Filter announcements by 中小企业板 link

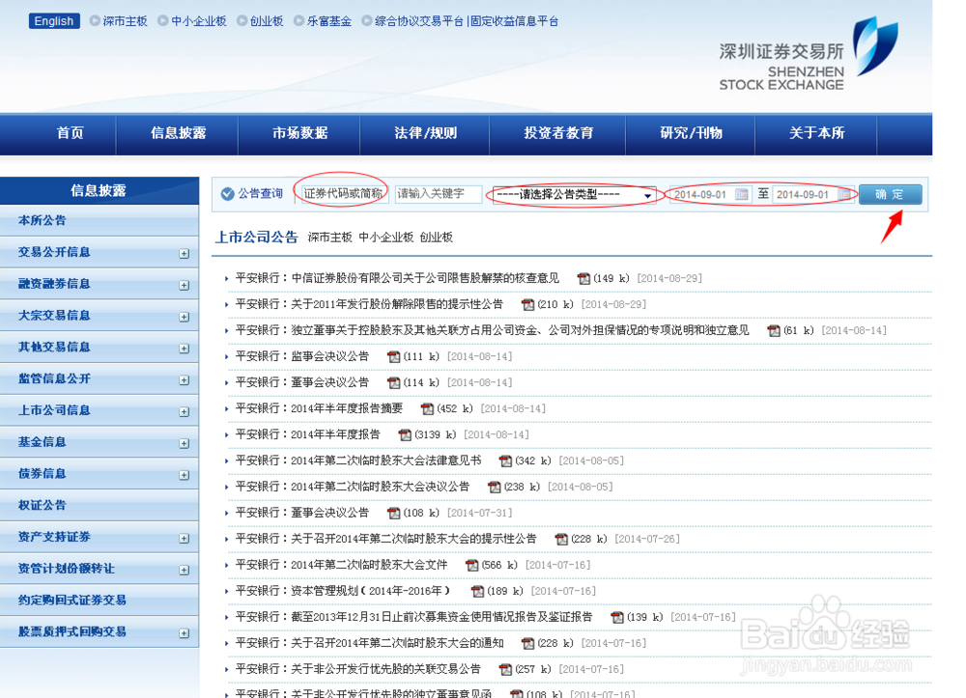[x=385, y=237]
